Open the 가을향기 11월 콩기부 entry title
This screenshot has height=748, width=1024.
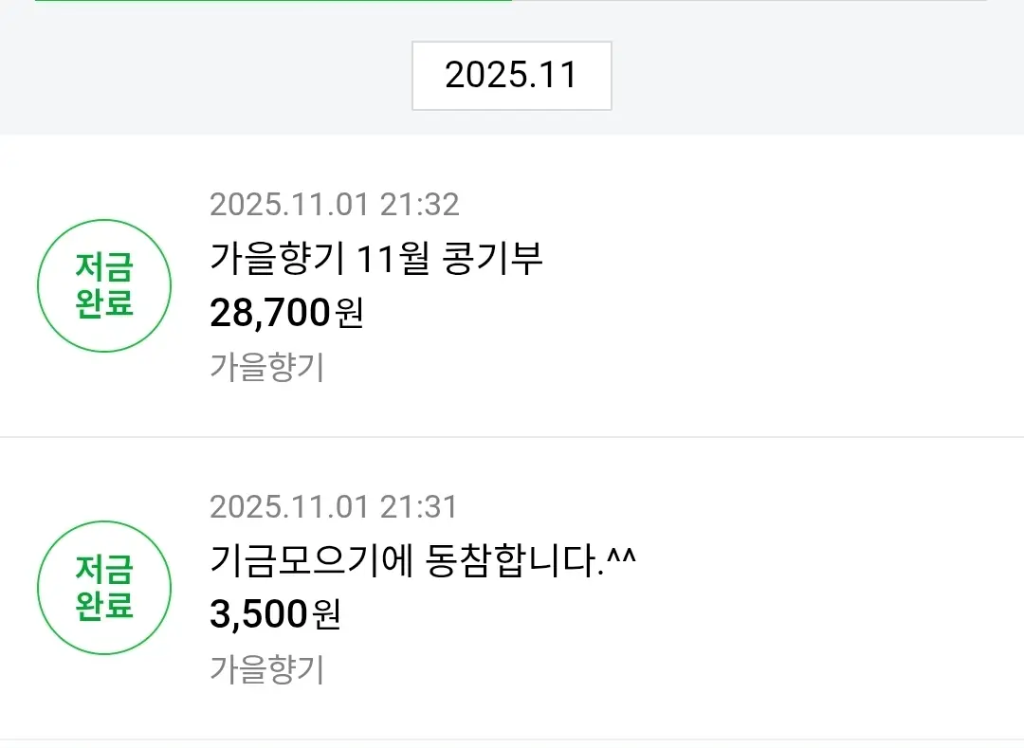[x=375, y=259]
